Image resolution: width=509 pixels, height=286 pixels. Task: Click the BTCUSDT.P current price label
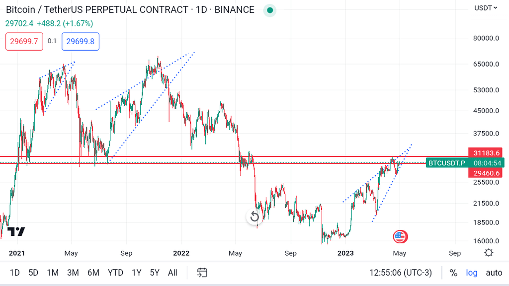tap(446, 163)
